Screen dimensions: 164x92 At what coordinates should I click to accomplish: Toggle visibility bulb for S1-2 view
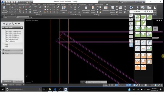pyautogui.click(x=5, y=45)
